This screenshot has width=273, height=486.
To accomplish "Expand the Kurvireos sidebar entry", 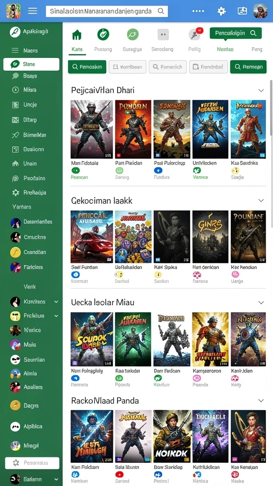I will coord(56,301).
